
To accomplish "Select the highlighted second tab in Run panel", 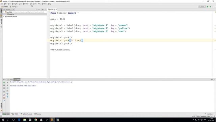I will 17,80.
